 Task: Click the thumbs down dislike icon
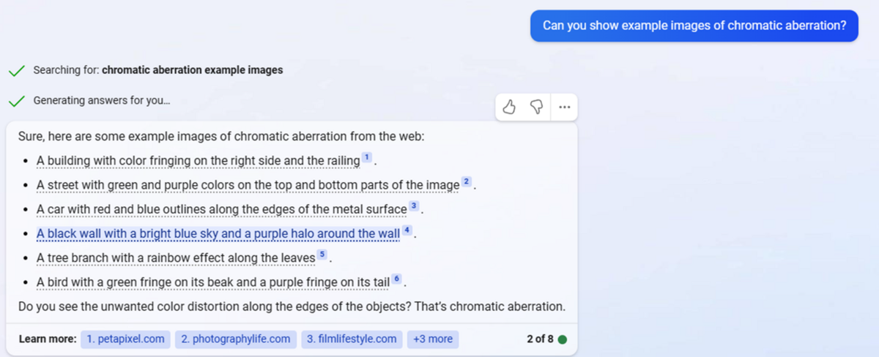point(536,108)
